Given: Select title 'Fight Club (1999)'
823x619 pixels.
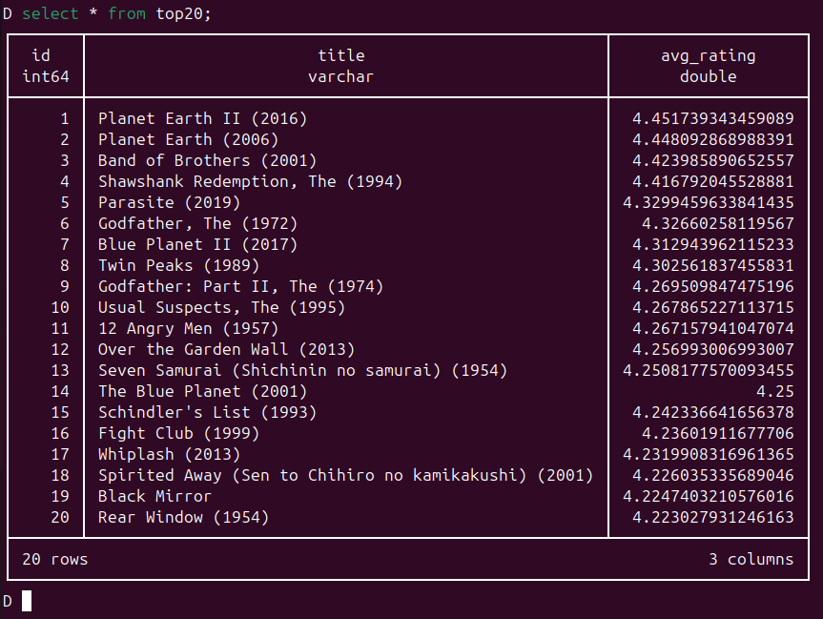Looking at the screenshot, I should click(179, 434).
